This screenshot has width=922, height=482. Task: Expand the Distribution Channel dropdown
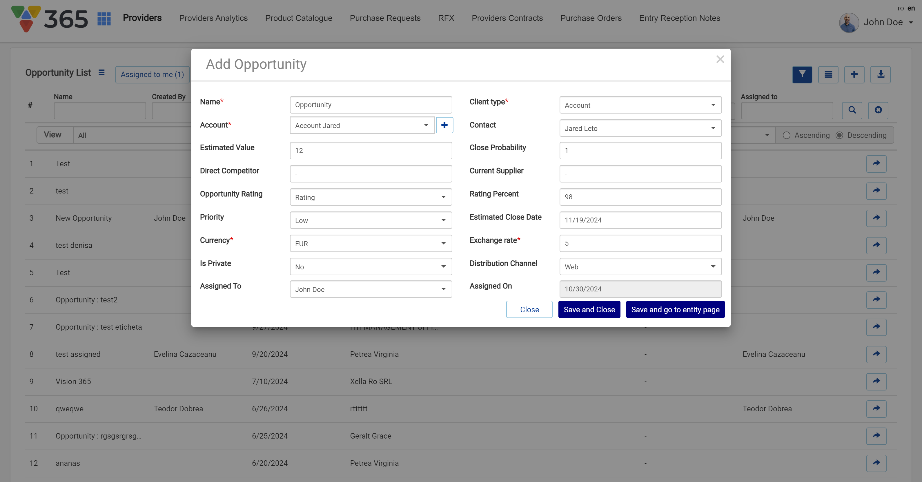point(640,267)
